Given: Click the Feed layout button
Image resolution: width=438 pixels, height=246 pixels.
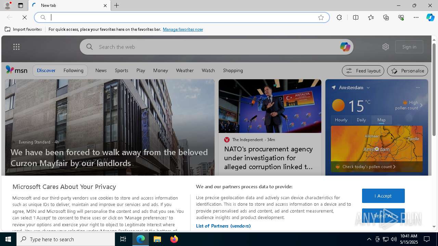Looking at the screenshot, I should coord(363,71).
